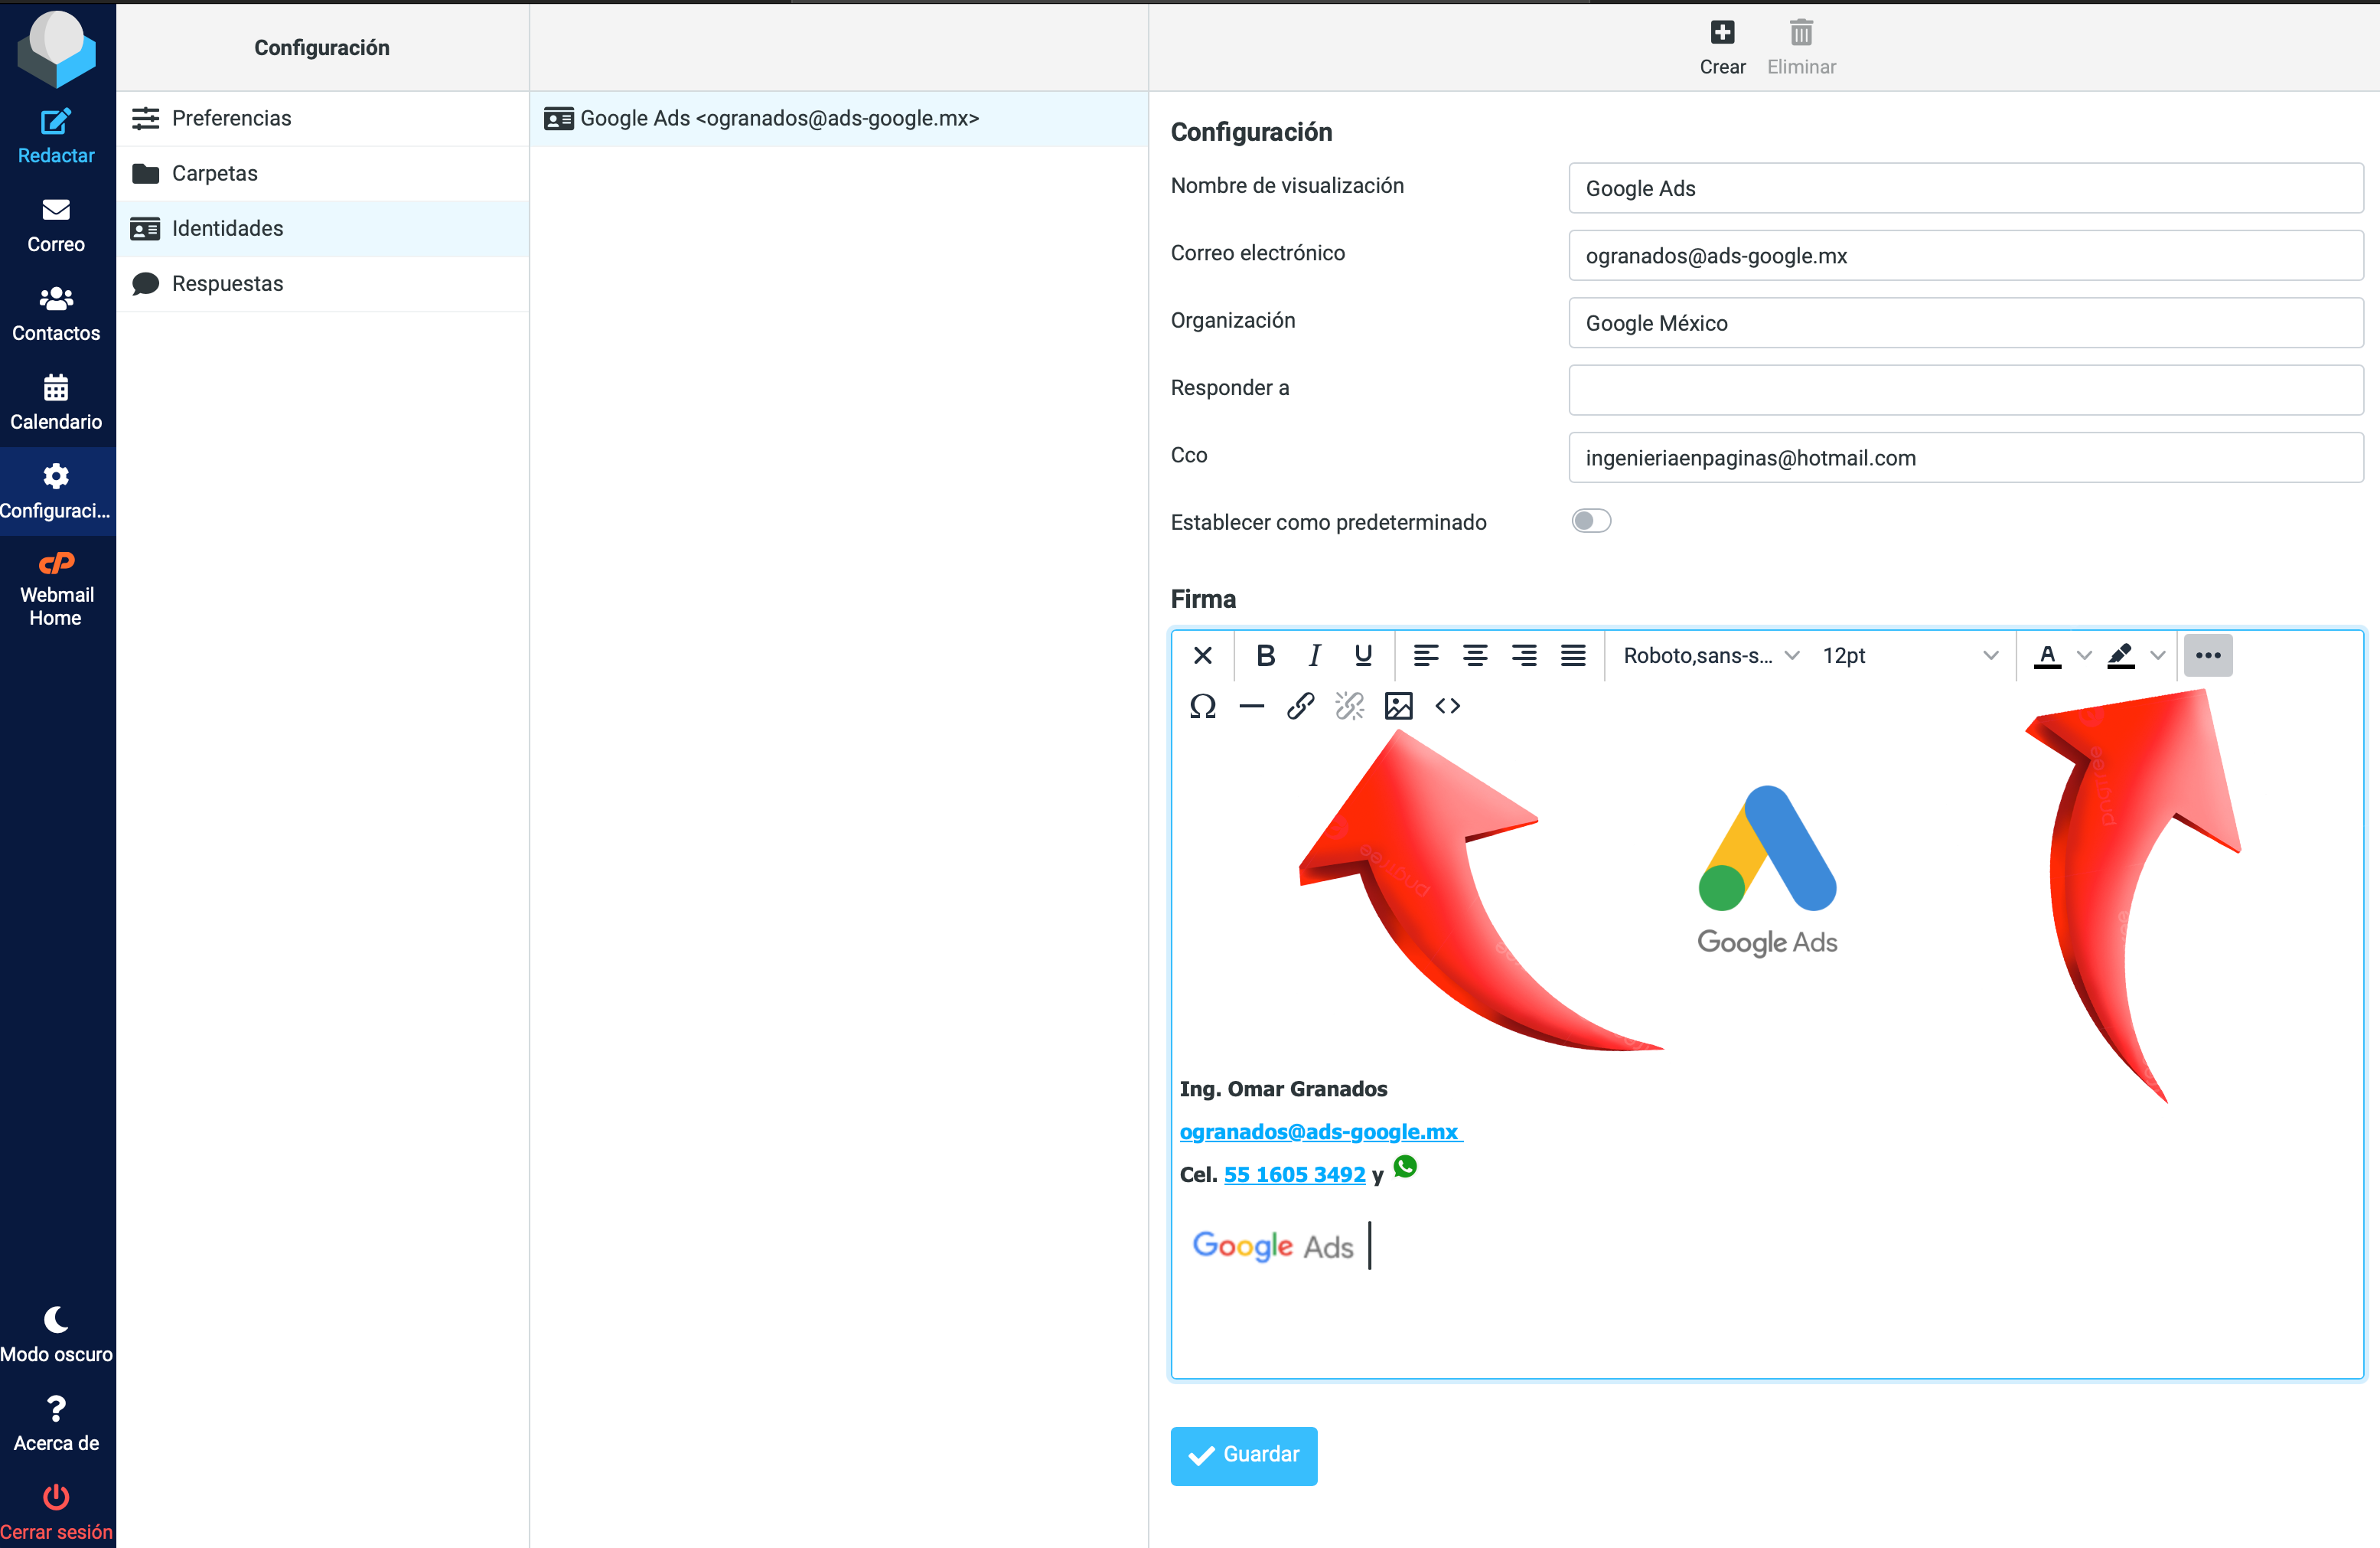2380x1548 pixels.
Task: Click the Organización field
Action: click(1965, 323)
